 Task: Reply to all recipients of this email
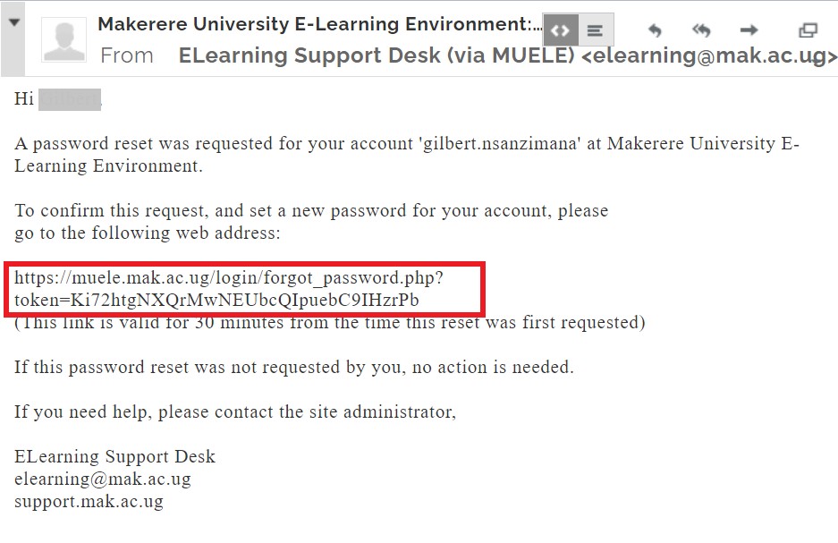(x=701, y=30)
